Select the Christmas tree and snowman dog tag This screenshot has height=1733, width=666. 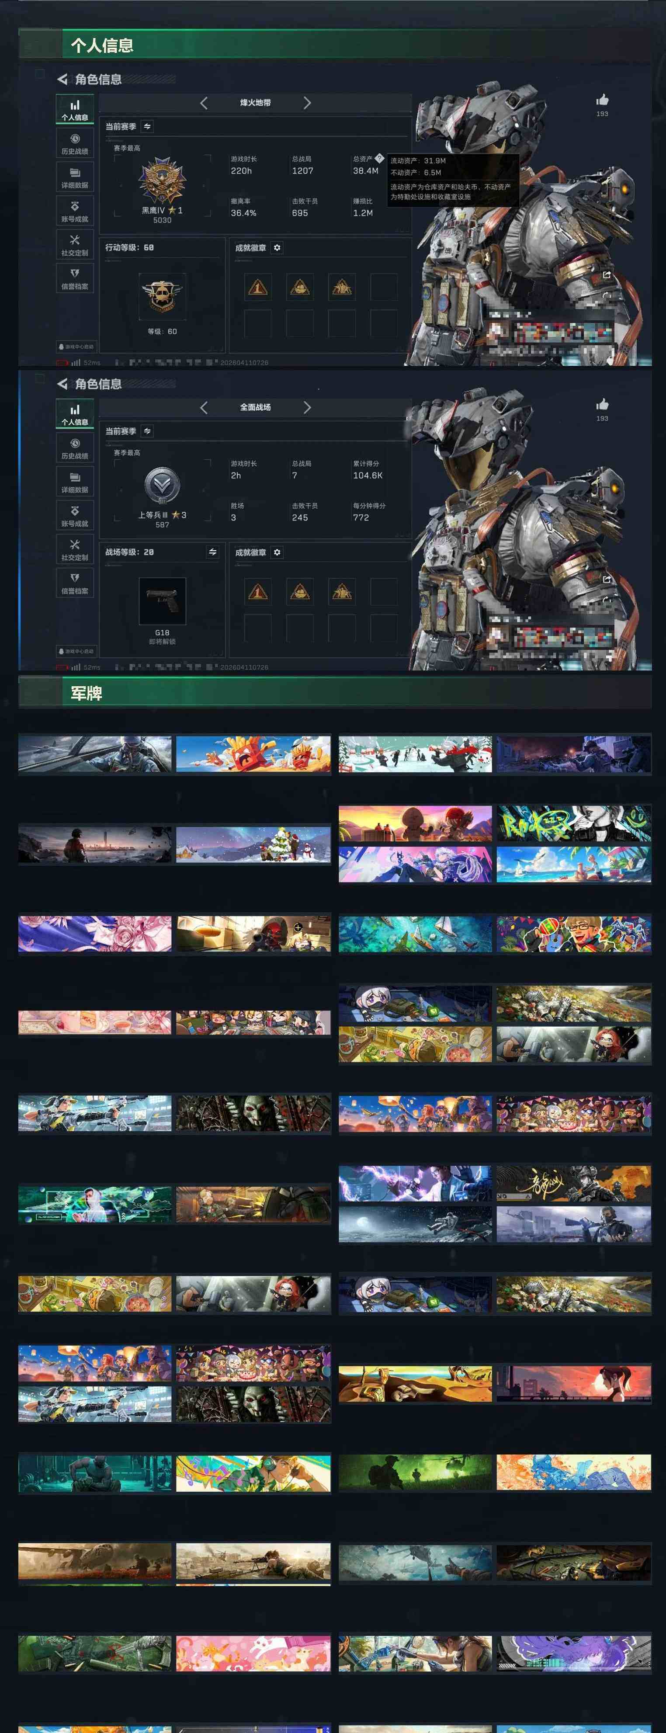(x=253, y=845)
